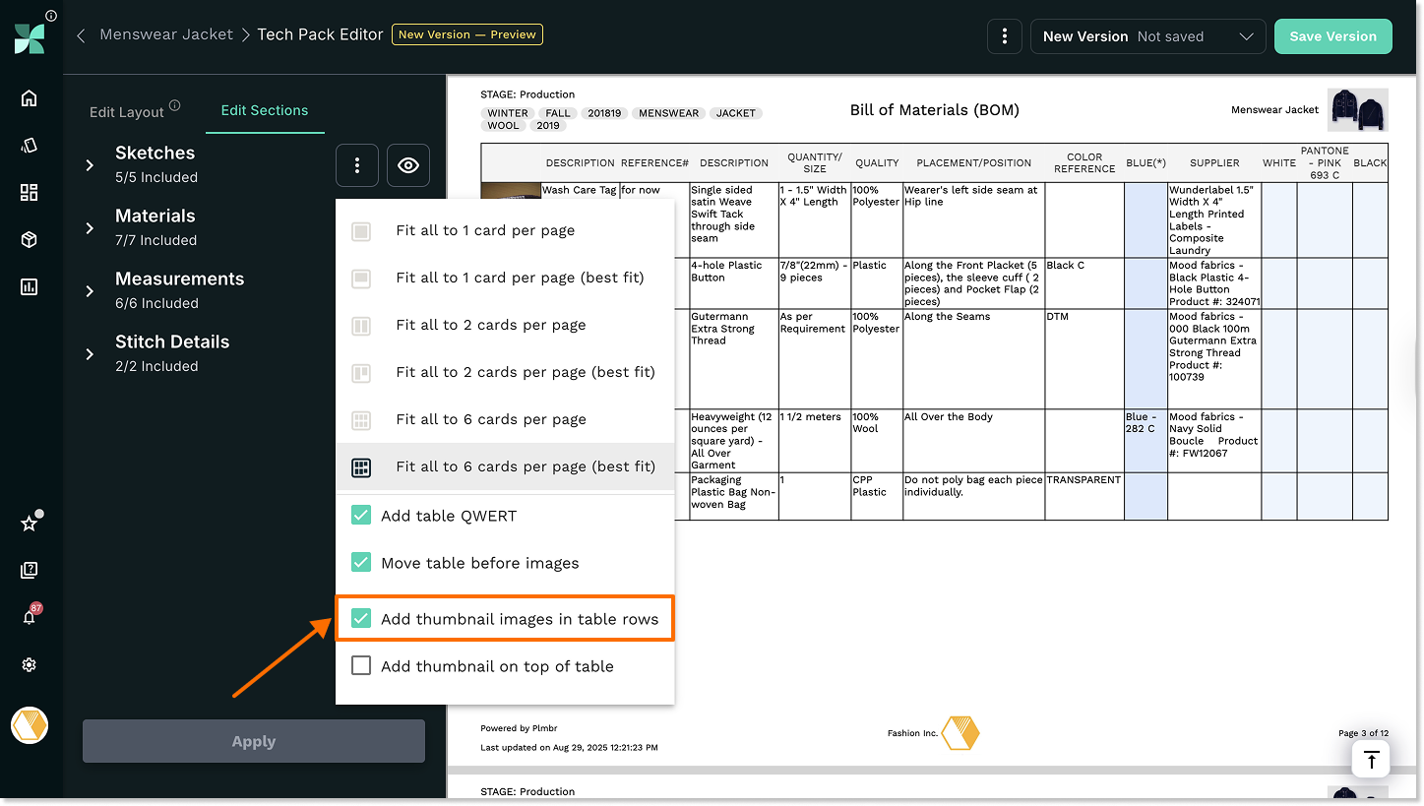This screenshot has width=1424, height=806.
Task: Click the Save Version button
Action: [x=1332, y=36]
